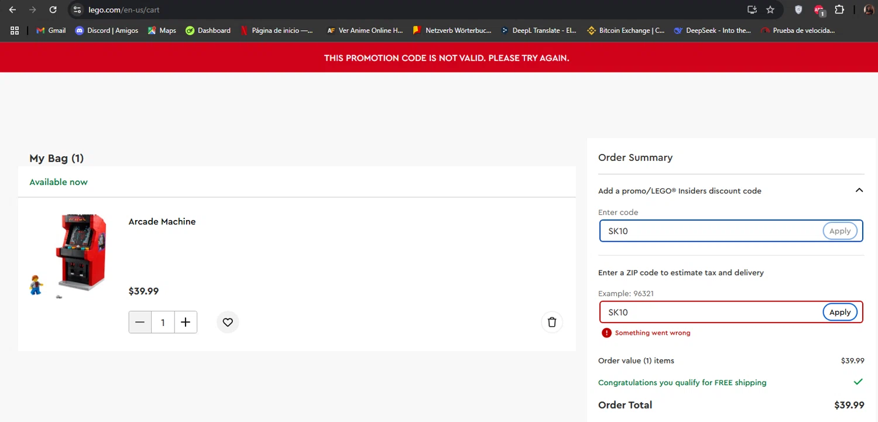Reload the page with the refresh icon
878x422 pixels.
pyautogui.click(x=53, y=10)
